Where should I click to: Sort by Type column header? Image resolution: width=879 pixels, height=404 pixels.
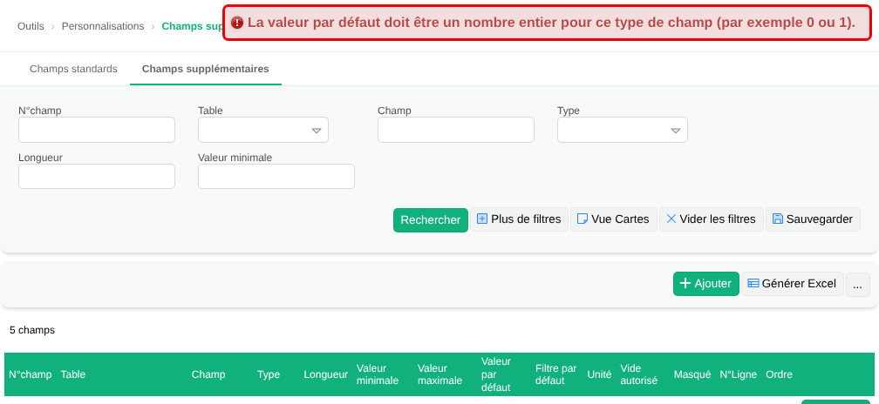pyautogui.click(x=269, y=374)
